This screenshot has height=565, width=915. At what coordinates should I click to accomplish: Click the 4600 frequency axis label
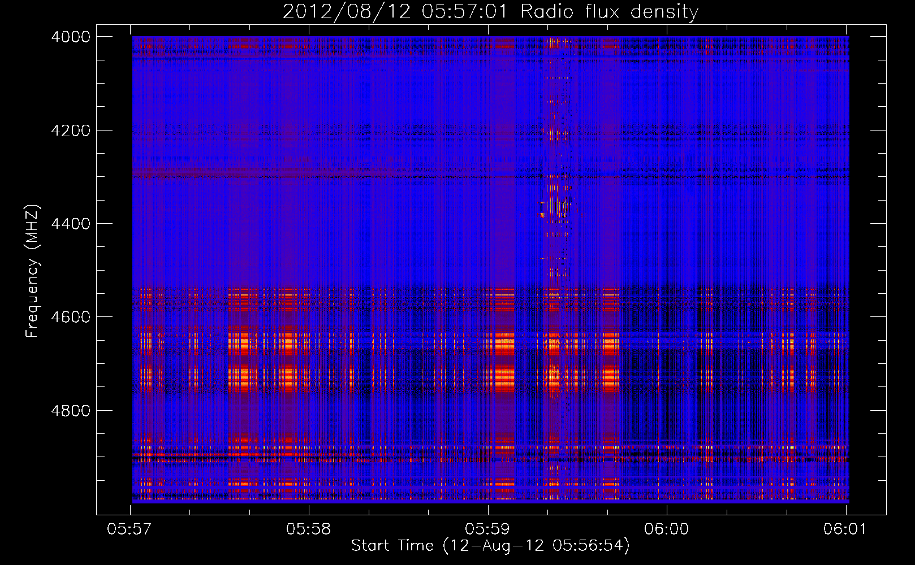71,317
